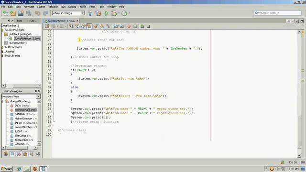Toggle Show Static Members in Navigator
306x172 pixels.
coord(19,154)
